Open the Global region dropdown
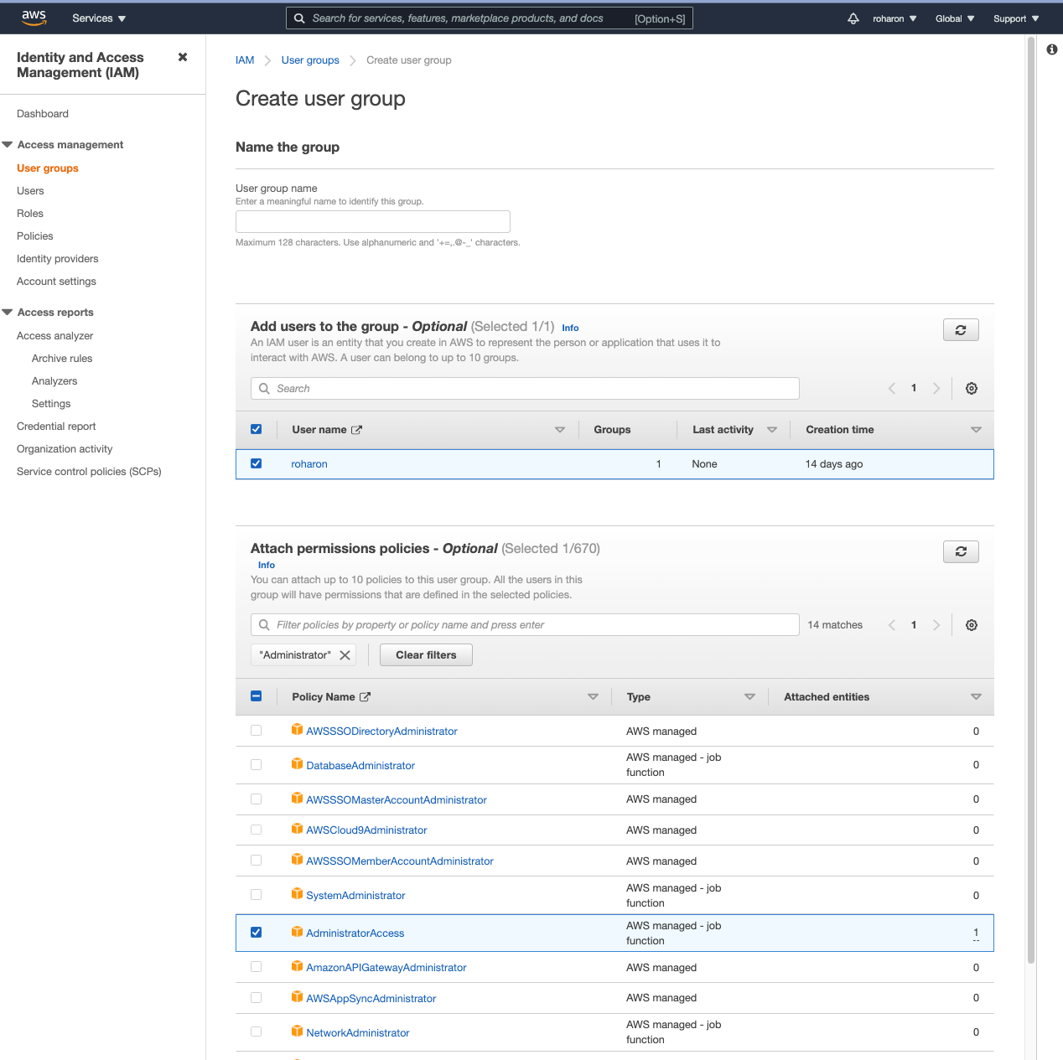The image size is (1063, 1060). pos(955,18)
